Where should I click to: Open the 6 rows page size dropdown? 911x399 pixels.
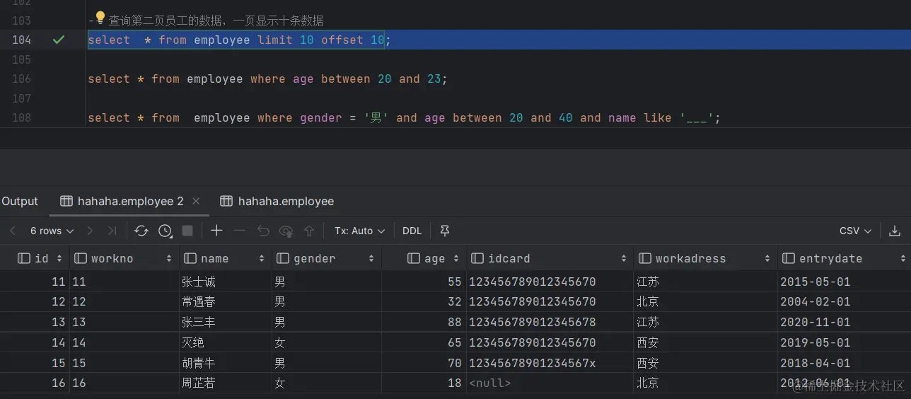[51, 231]
